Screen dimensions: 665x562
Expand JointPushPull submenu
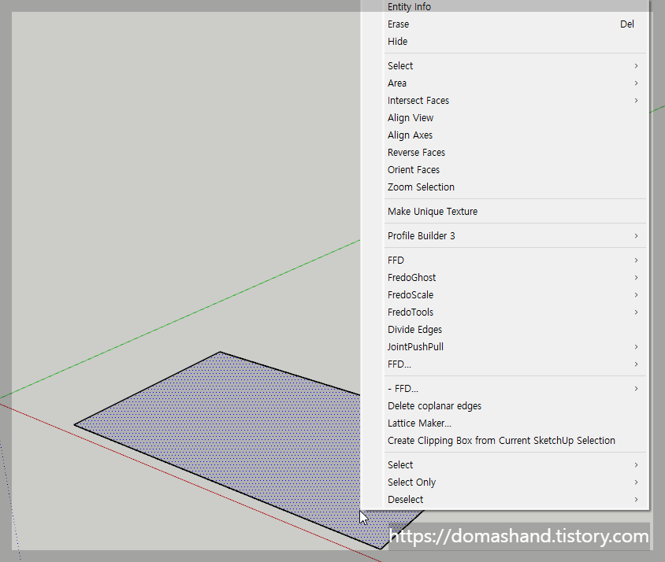click(x=504, y=346)
